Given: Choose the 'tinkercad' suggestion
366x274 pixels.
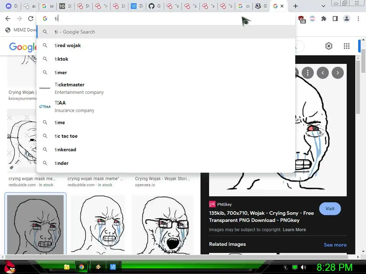Looking at the screenshot, I should coord(166,149).
